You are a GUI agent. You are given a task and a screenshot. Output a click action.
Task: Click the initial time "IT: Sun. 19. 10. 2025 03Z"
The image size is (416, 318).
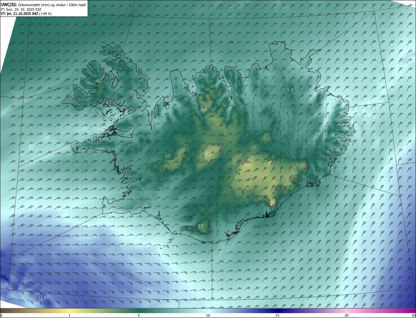(x=21, y=9)
